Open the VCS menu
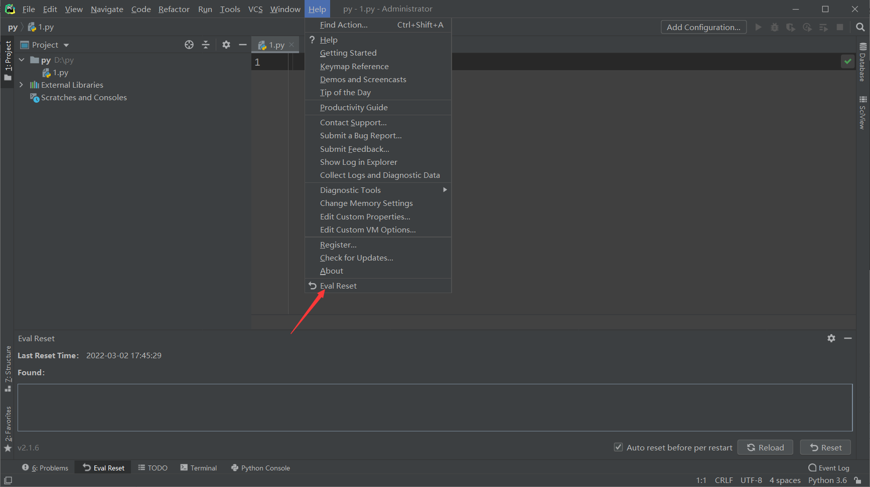 (255, 9)
